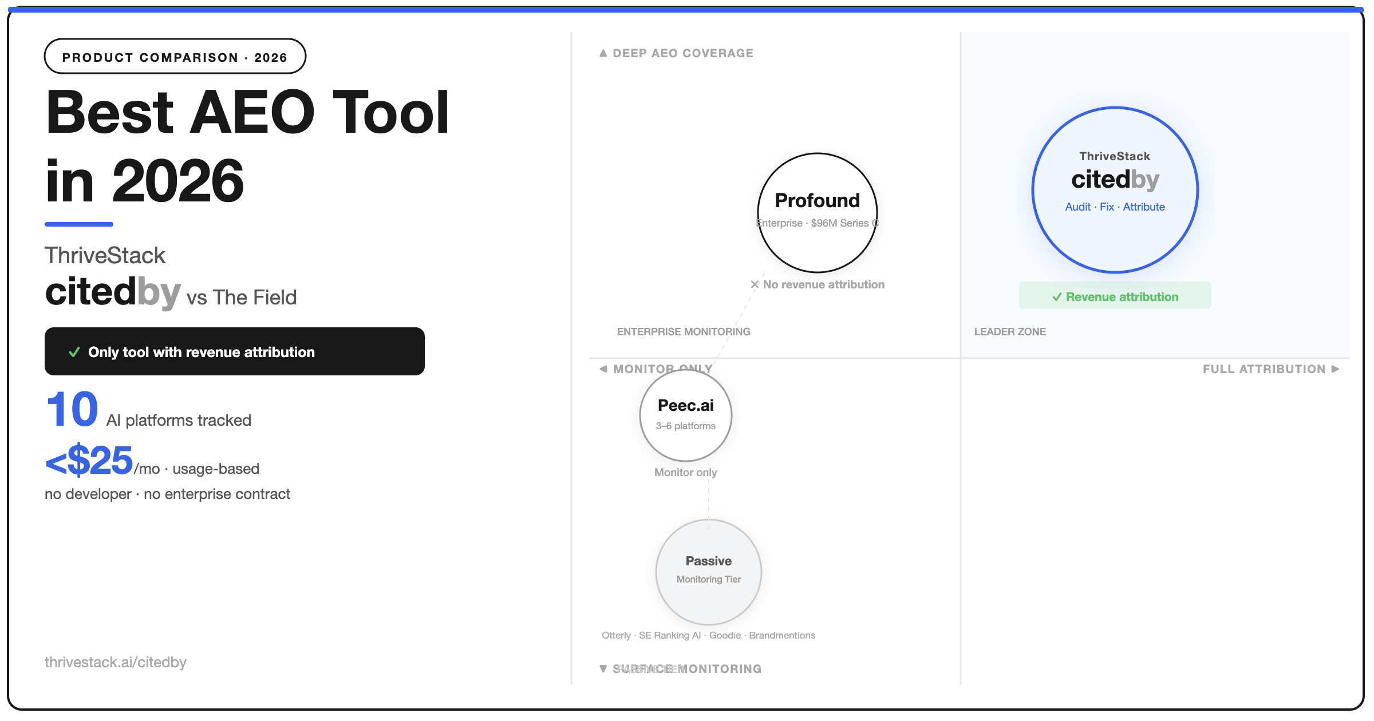Click the citedby logo inside the blue circle

tap(1115, 180)
